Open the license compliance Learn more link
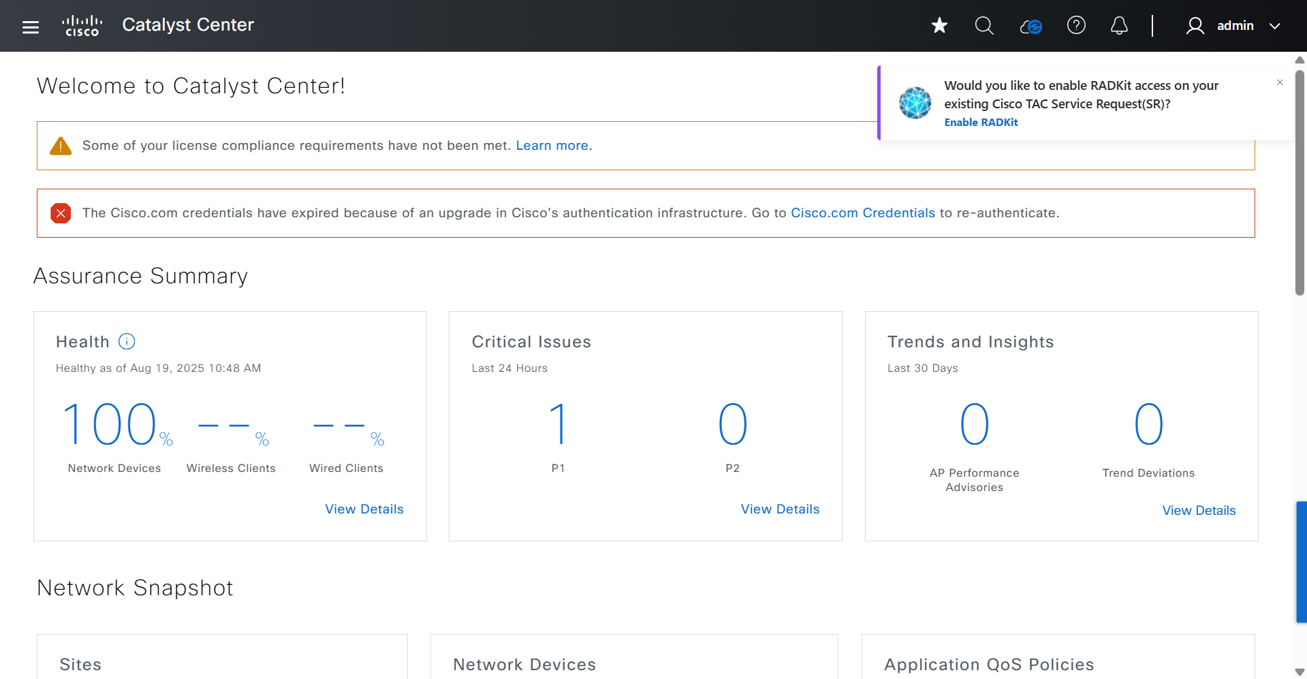Screen dimensions: 1307x679 tap(554, 146)
